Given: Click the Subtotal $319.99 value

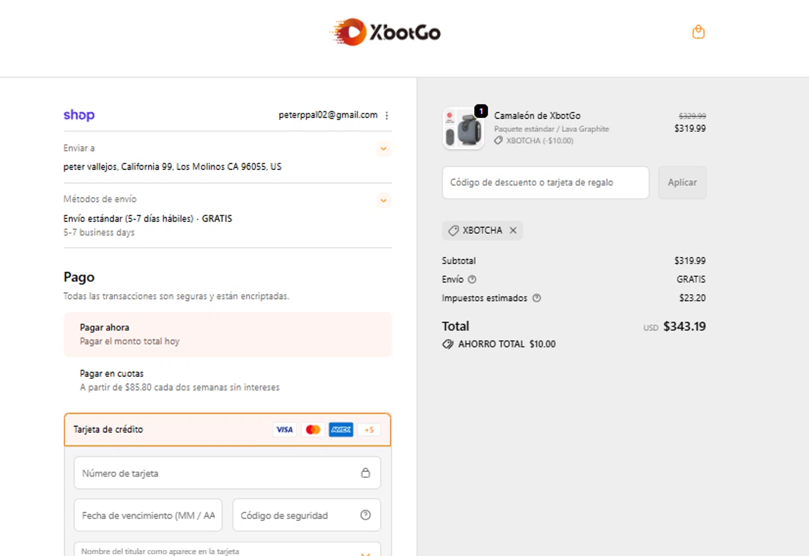Looking at the screenshot, I should click(690, 261).
